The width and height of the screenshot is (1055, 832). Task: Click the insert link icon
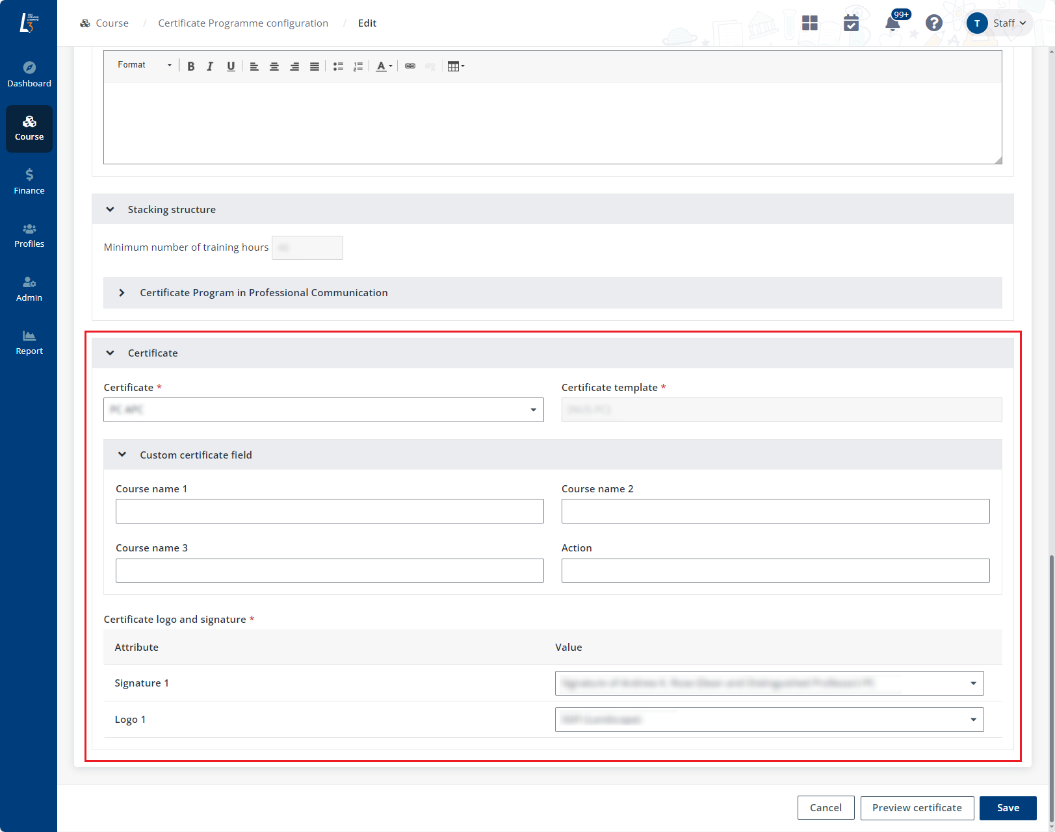(410, 66)
